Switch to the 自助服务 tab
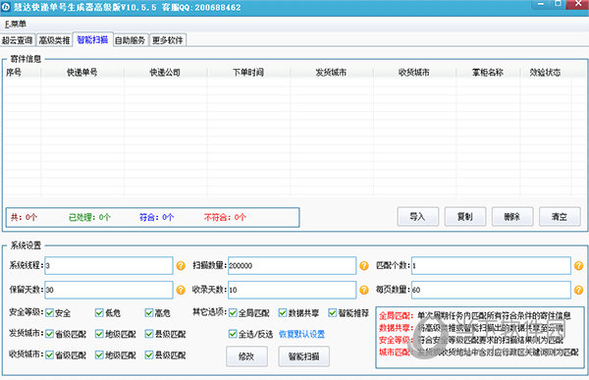The image size is (589, 380). [130, 40]
